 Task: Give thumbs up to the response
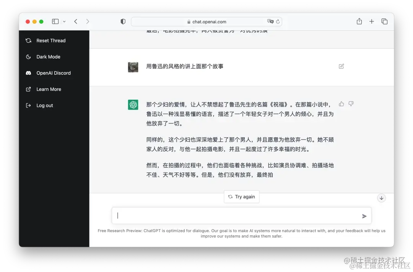tap(341, 104)
